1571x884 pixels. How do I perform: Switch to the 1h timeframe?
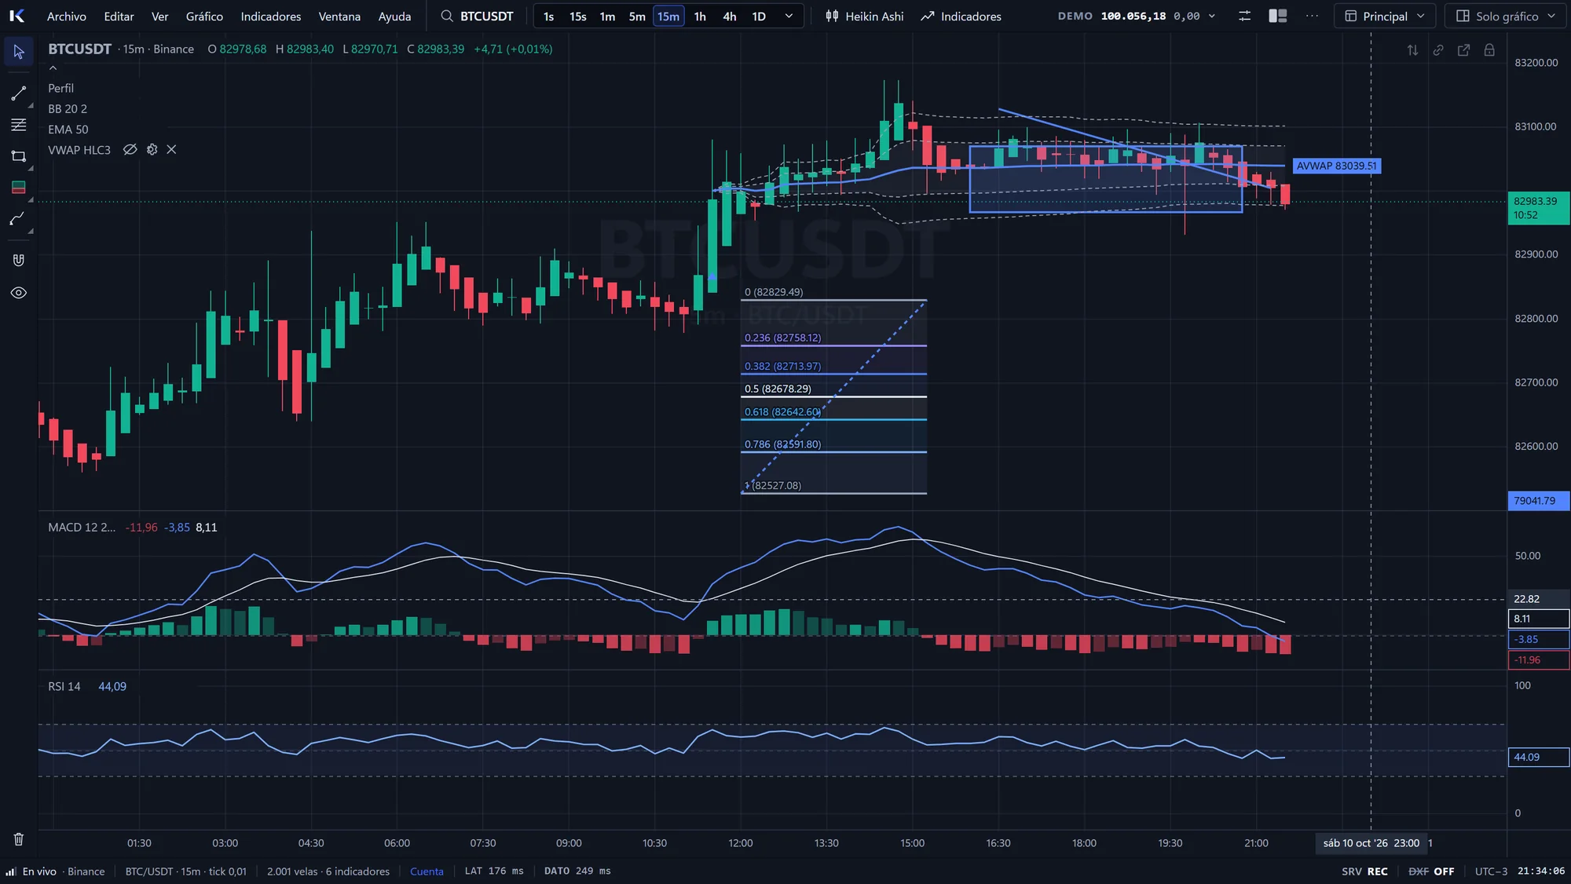coord(700,16)
